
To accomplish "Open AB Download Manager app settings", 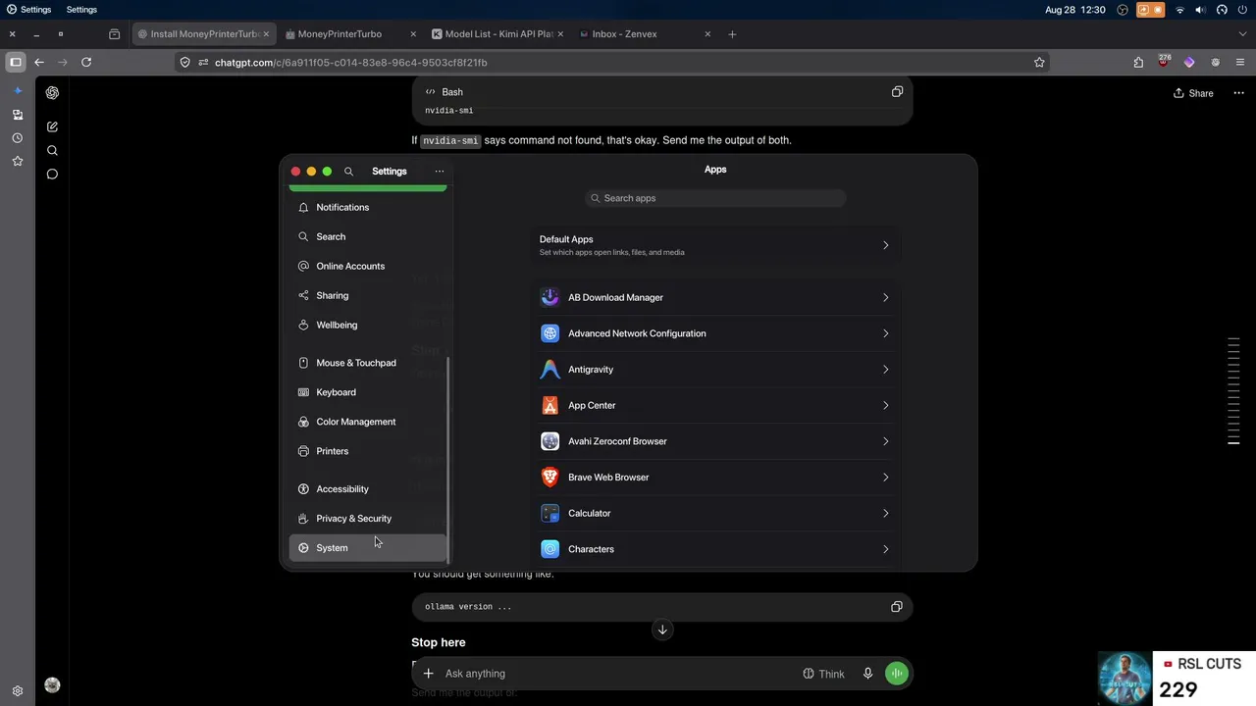I will pos(715,297).
